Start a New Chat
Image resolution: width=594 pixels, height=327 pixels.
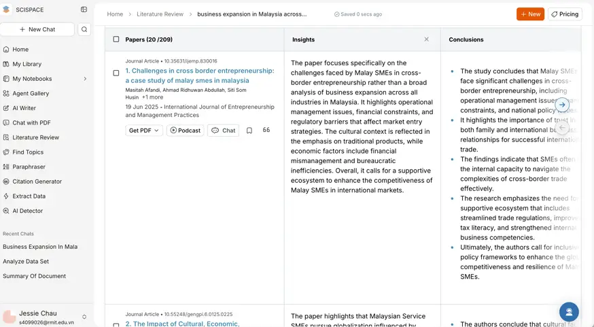click(37, 29)
